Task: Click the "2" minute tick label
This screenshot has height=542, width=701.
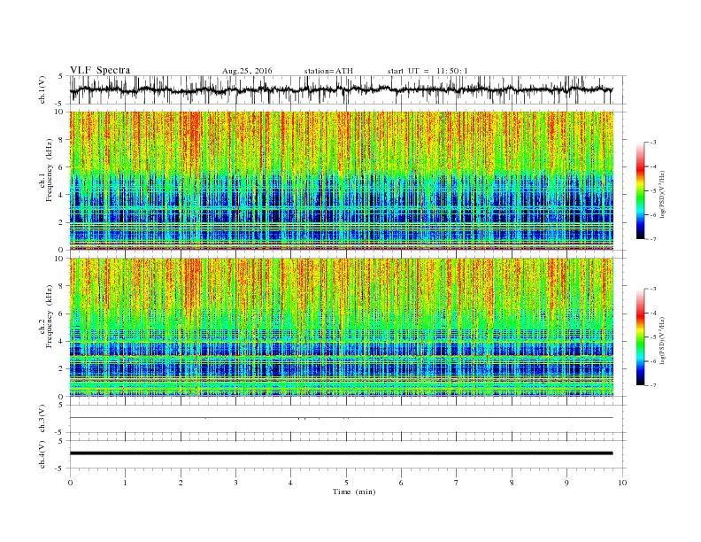Action: [x=181, y=483]
